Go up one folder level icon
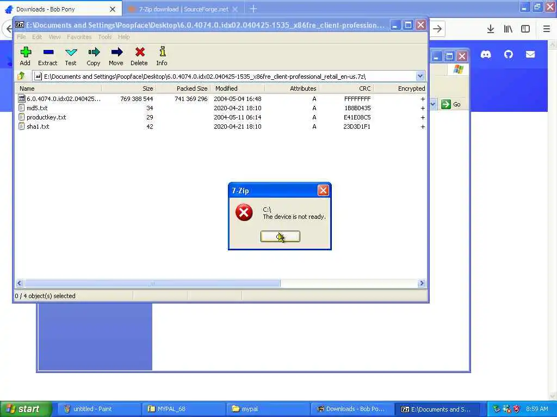The image size is (557, 417). pyautogui.click(x=21, y=76)
